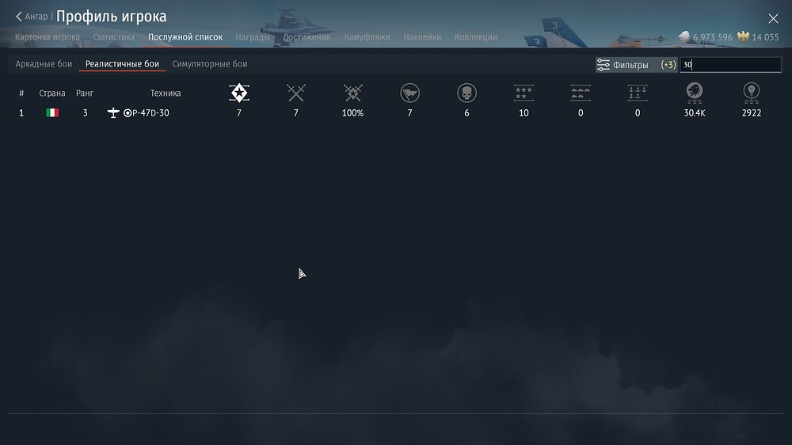This screenshot has height=445, width=792.
Task: Sort by the tank silhouettes column icon
Action: 581,93
